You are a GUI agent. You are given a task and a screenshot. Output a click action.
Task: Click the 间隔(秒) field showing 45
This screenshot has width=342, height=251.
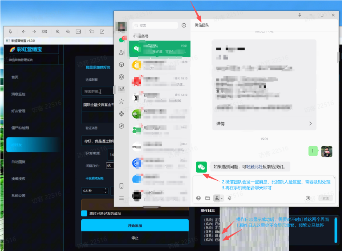click(x=110, y=166)
